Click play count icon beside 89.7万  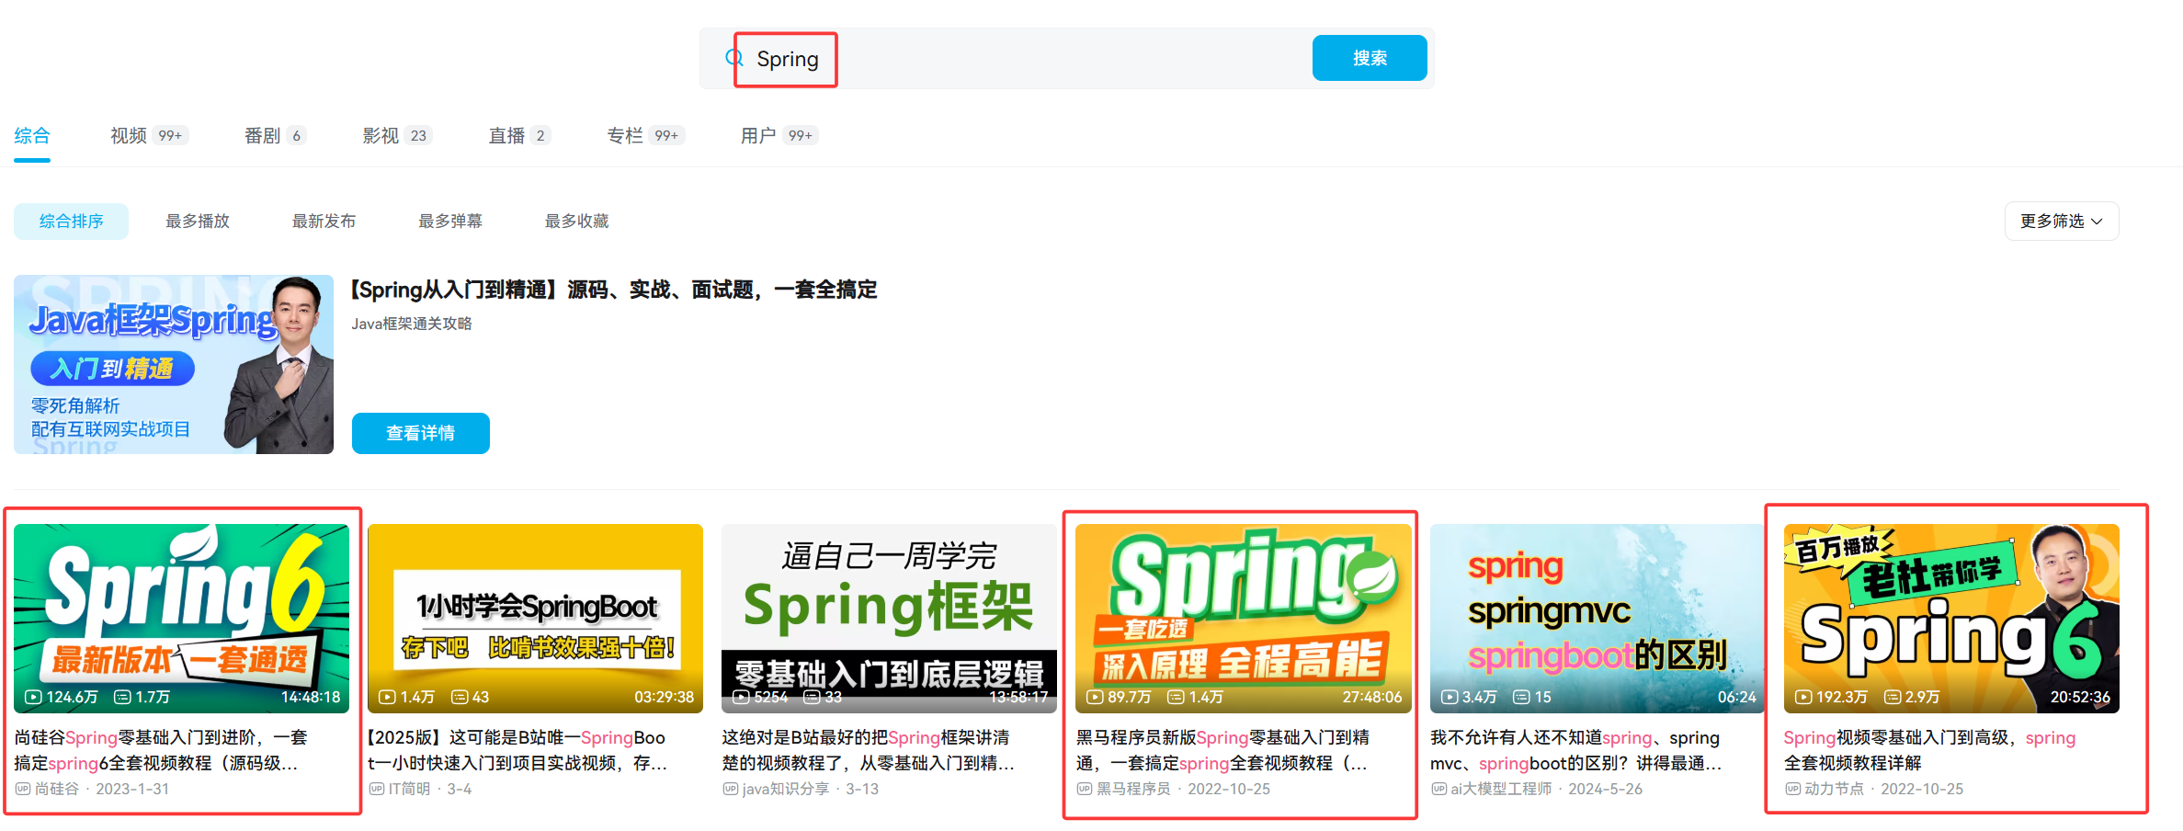[1095, 697]
